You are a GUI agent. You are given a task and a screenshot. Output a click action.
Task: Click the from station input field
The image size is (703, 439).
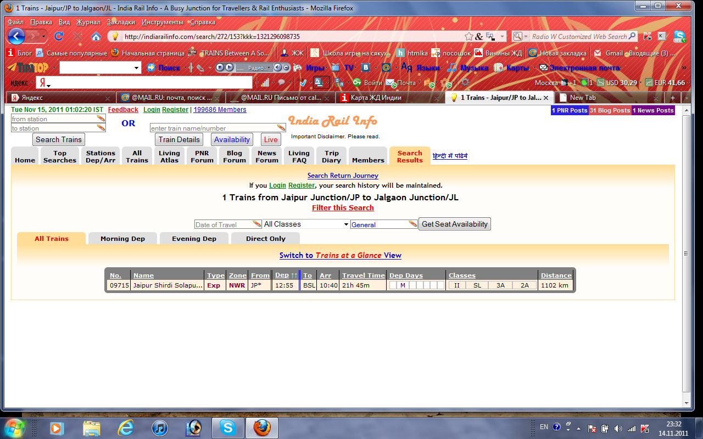pos(54,119)
